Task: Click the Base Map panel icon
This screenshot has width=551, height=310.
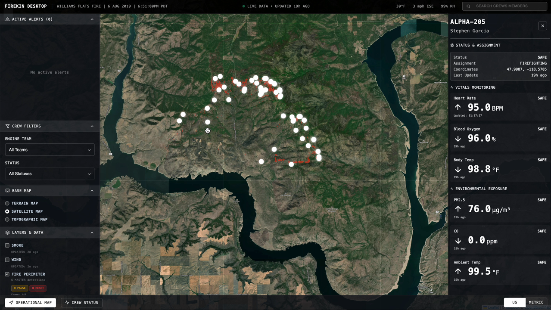Action: (x=7, y=191)
